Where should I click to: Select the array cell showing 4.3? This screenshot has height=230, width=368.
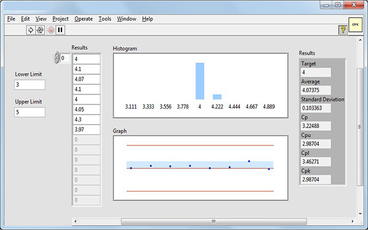tap(86, 120)
